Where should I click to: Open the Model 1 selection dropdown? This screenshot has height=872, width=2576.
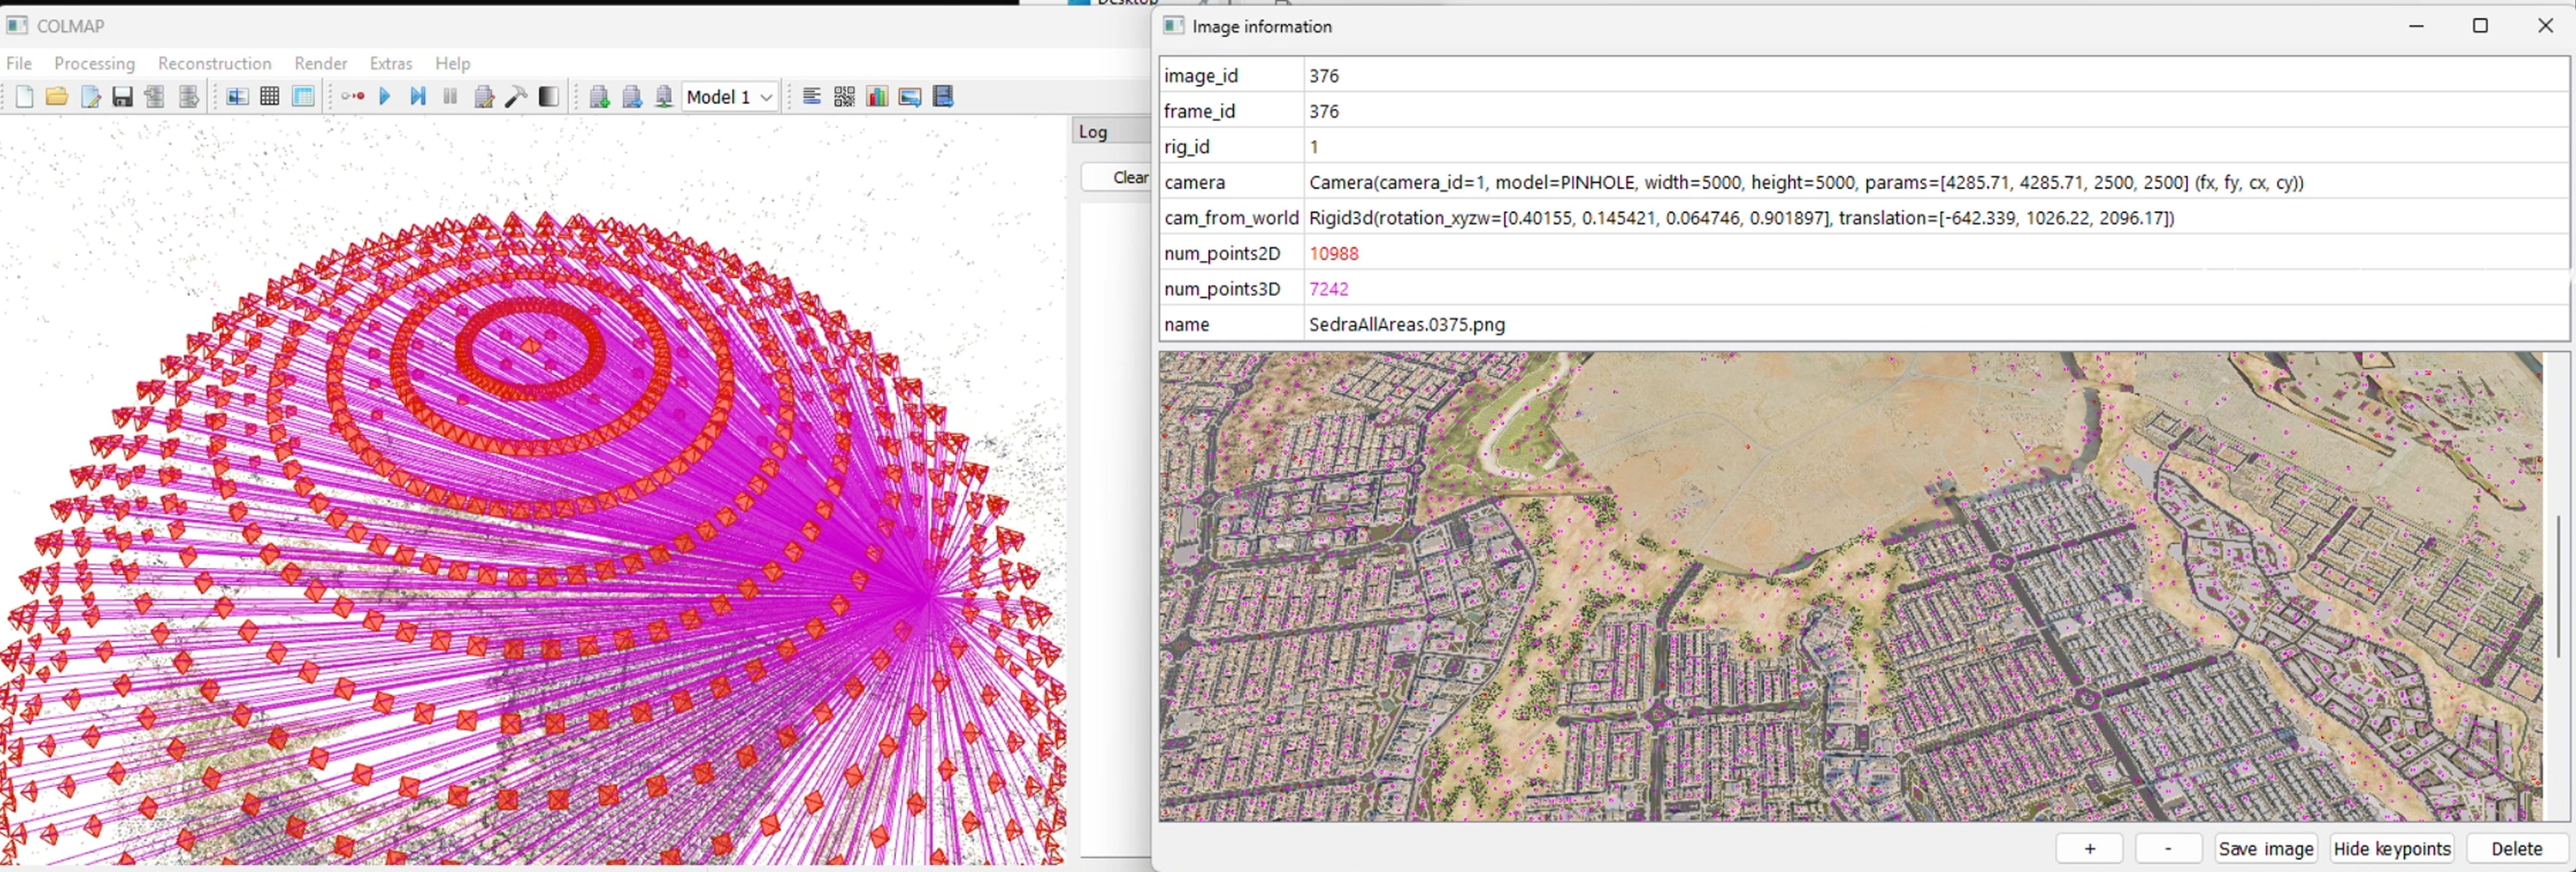pos(730,96)
